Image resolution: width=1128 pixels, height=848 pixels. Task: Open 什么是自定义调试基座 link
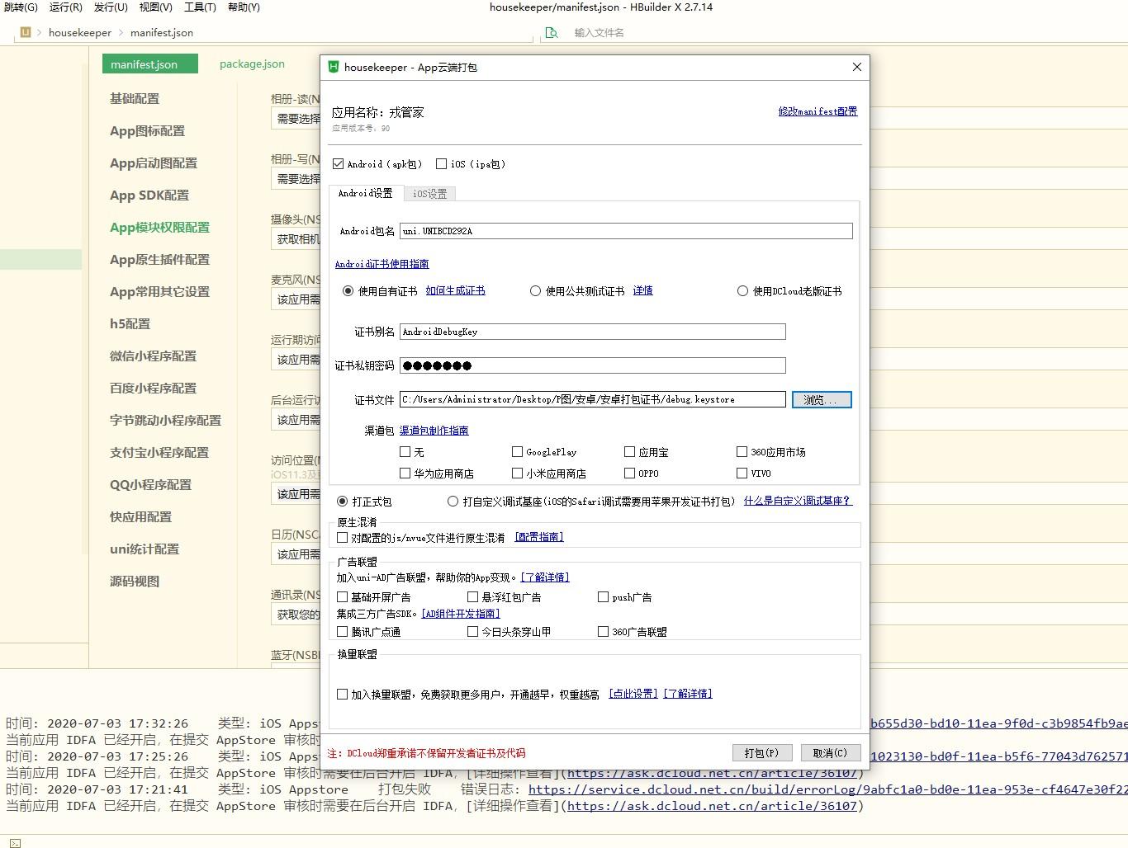coord(797,501)
